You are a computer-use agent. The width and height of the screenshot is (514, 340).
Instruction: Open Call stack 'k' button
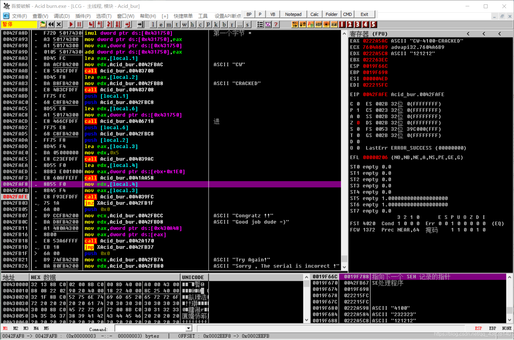pos(216,24)
